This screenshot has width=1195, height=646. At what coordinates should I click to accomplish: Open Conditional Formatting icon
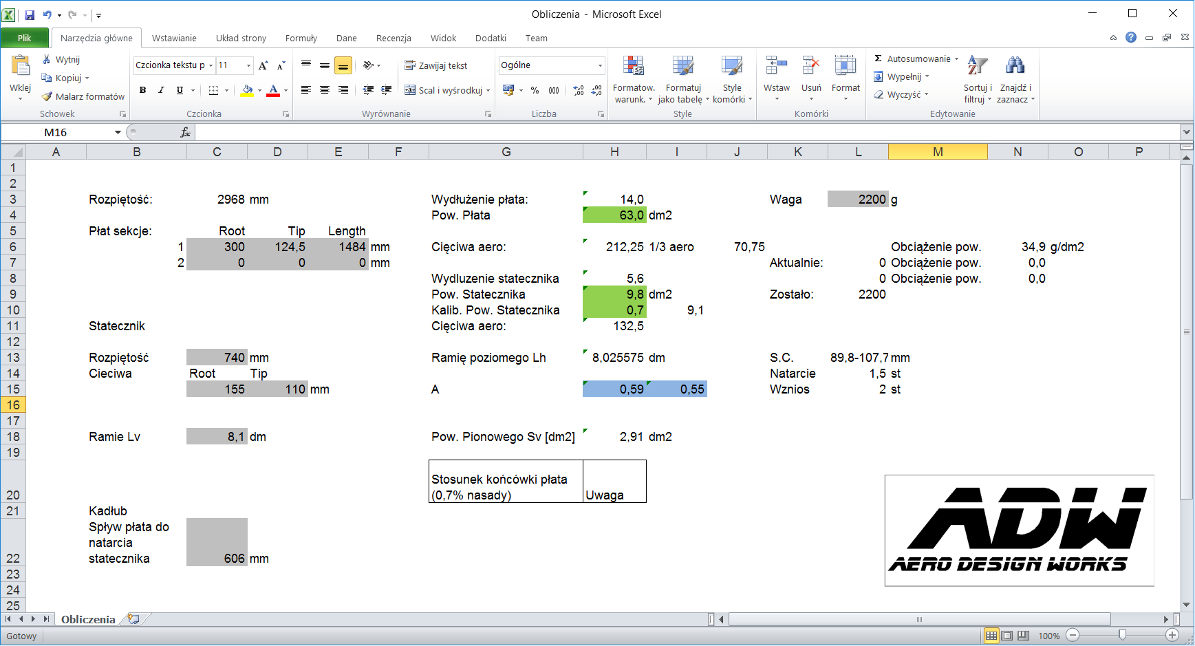tap(633, 67)
